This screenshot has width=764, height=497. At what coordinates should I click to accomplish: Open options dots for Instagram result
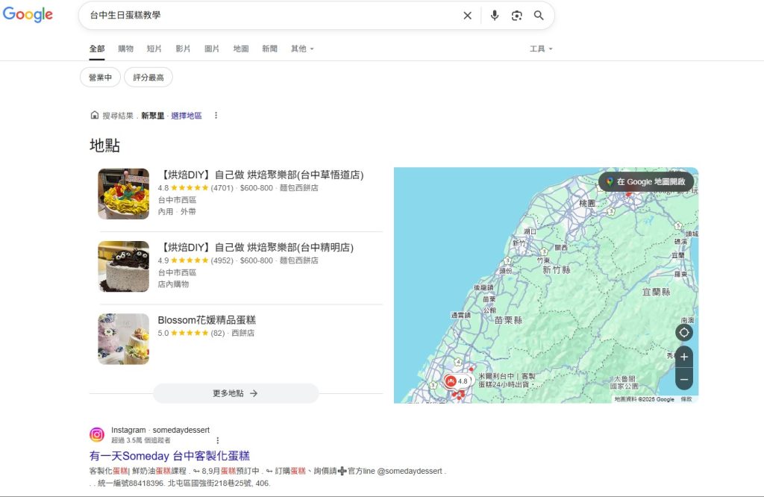[218, 440]
